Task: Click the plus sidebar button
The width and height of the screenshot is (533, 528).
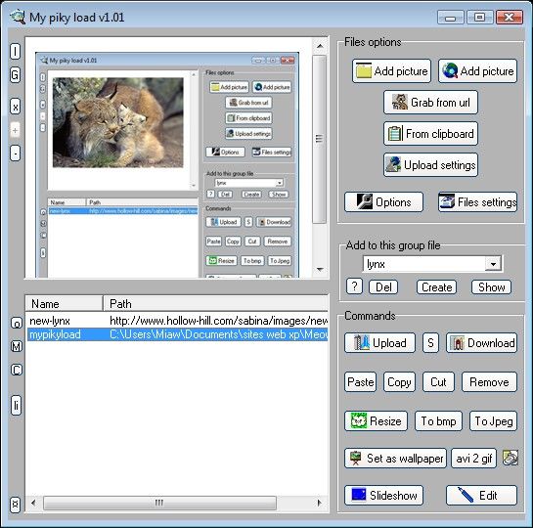Action: 15,130
